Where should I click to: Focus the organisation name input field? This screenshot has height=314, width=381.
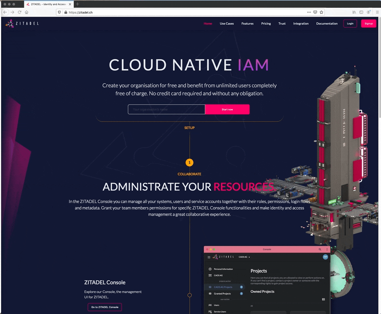coord(167,110)
